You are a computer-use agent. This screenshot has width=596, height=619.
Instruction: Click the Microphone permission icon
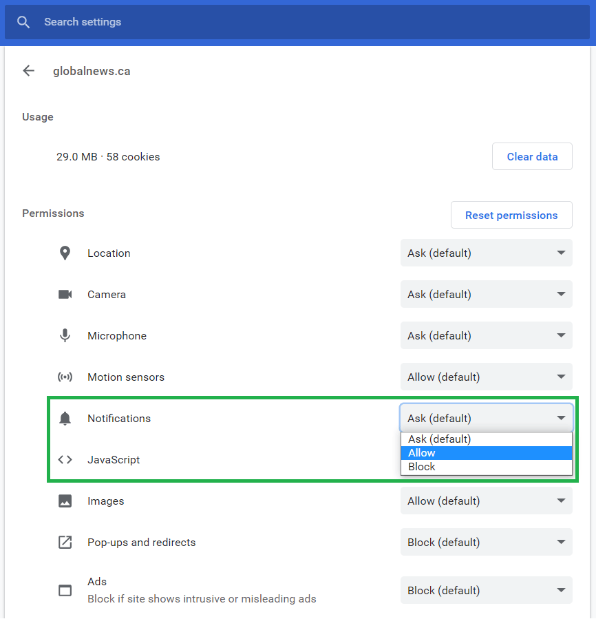(x=65, y=336)
